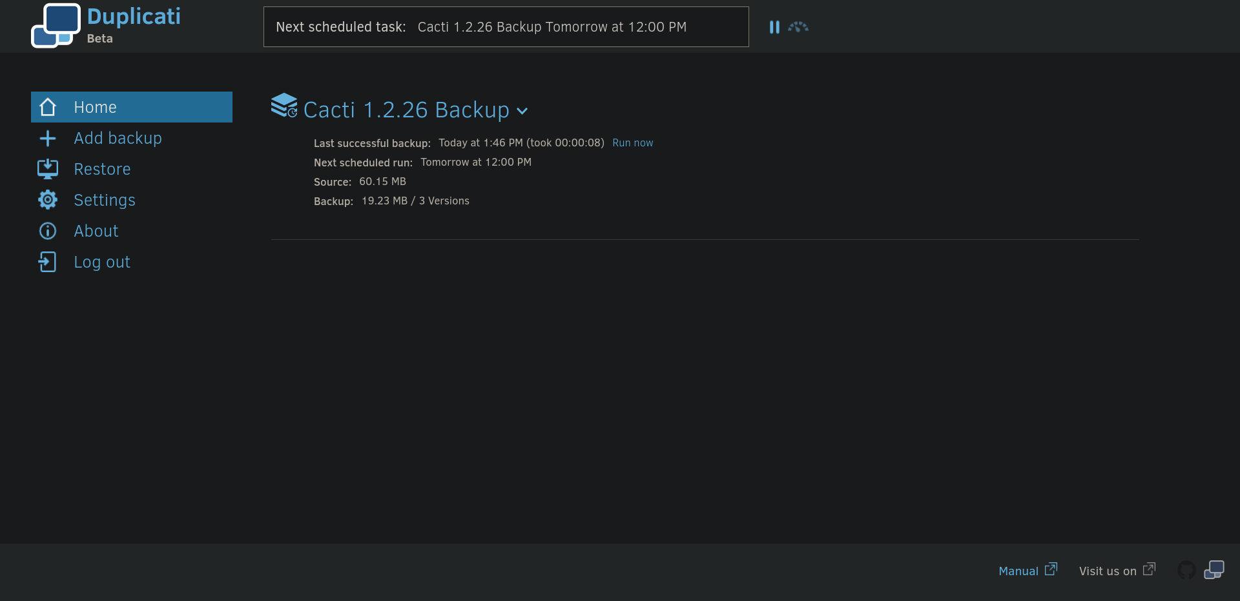Click the About info circle icon
The height and width of the screenshot is (601, 1240).
click(48, 231)
